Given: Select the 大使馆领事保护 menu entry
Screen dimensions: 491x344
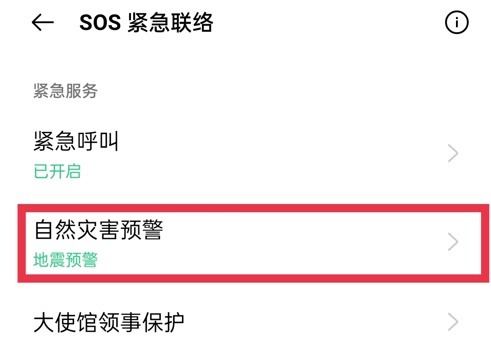Looking at the screenshot, I should [x=245, y=322].
